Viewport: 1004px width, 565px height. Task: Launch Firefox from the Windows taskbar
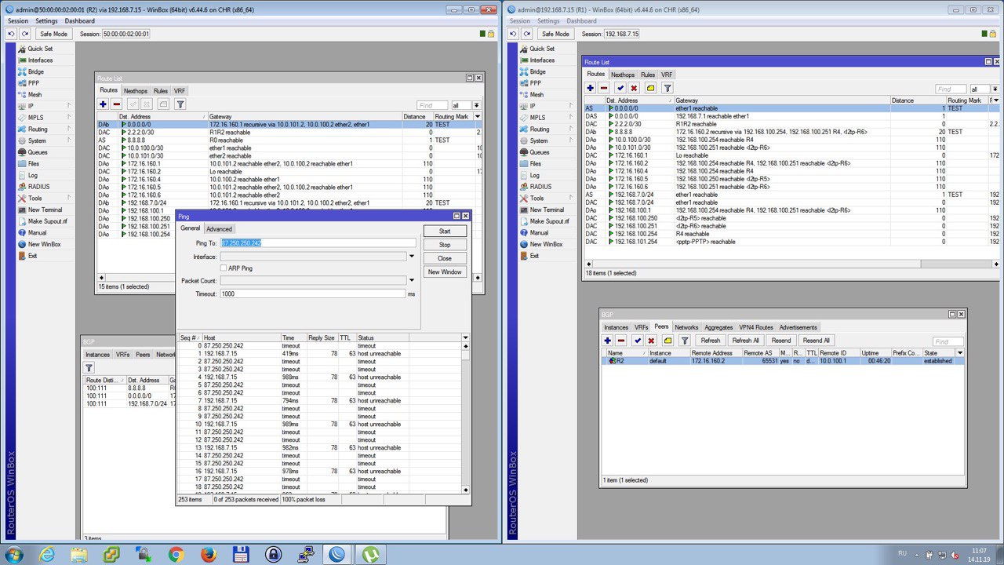point(208,554)
